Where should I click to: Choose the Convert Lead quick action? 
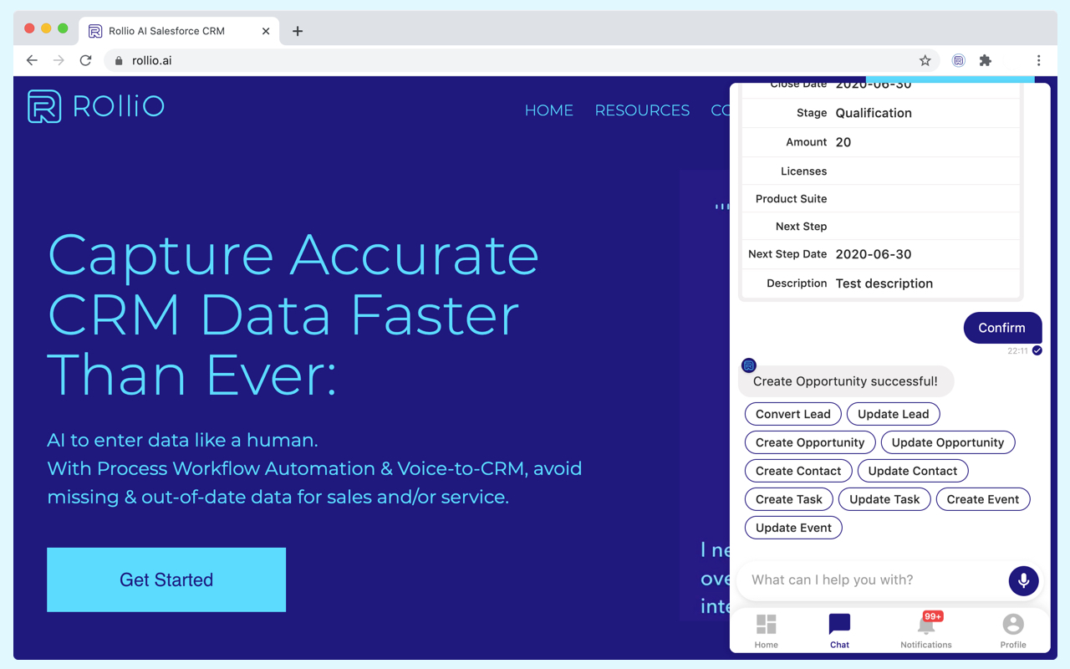(x=793, y=414)
